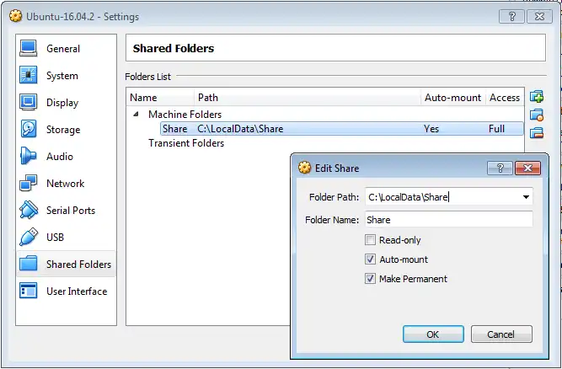
Task: Select the Shared Folders settings page
Action: tap(67, 264)
